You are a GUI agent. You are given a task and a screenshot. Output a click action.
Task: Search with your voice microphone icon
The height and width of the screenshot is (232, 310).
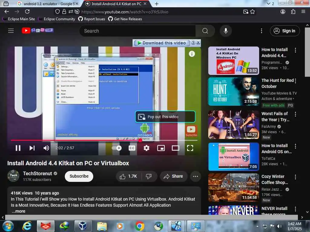[x=226, y=31]
